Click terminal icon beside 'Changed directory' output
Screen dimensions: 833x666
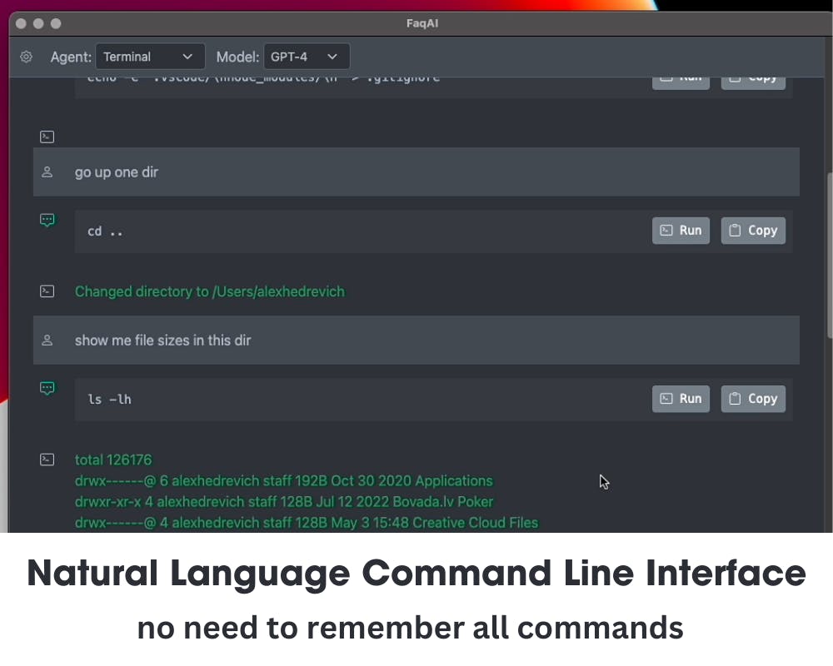coord(47,291)
